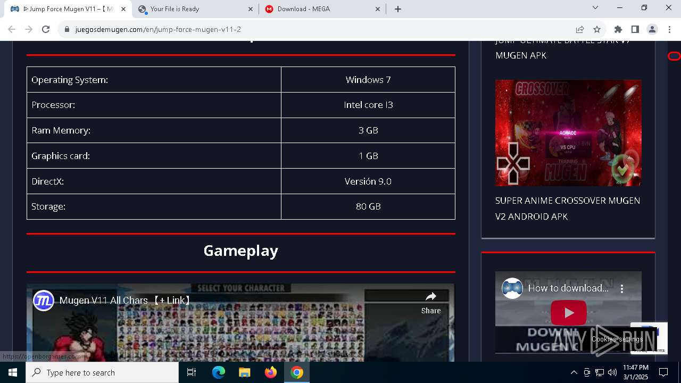
Task: View site information lock icon
Action: point(67,29)
